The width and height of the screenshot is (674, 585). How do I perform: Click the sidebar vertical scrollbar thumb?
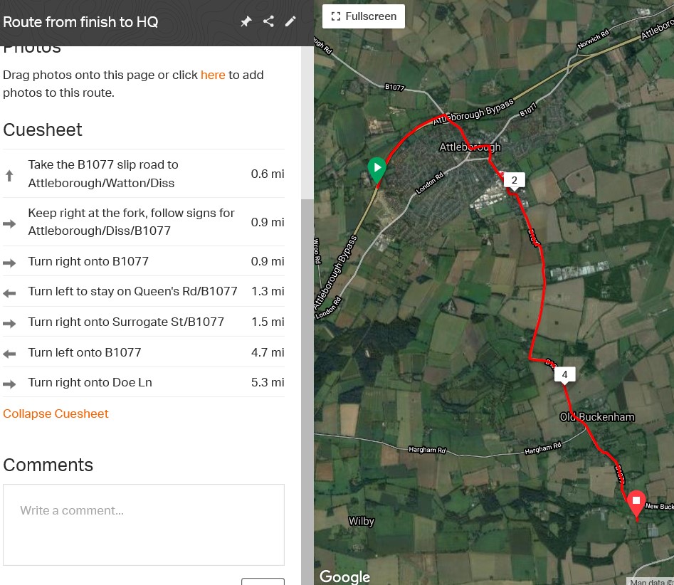[x=307, y=391]
